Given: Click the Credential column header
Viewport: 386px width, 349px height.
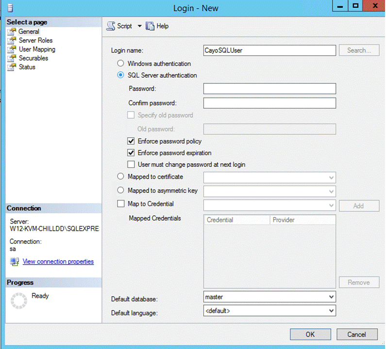Looking at the screenshot, I should [x=237, y=220].
